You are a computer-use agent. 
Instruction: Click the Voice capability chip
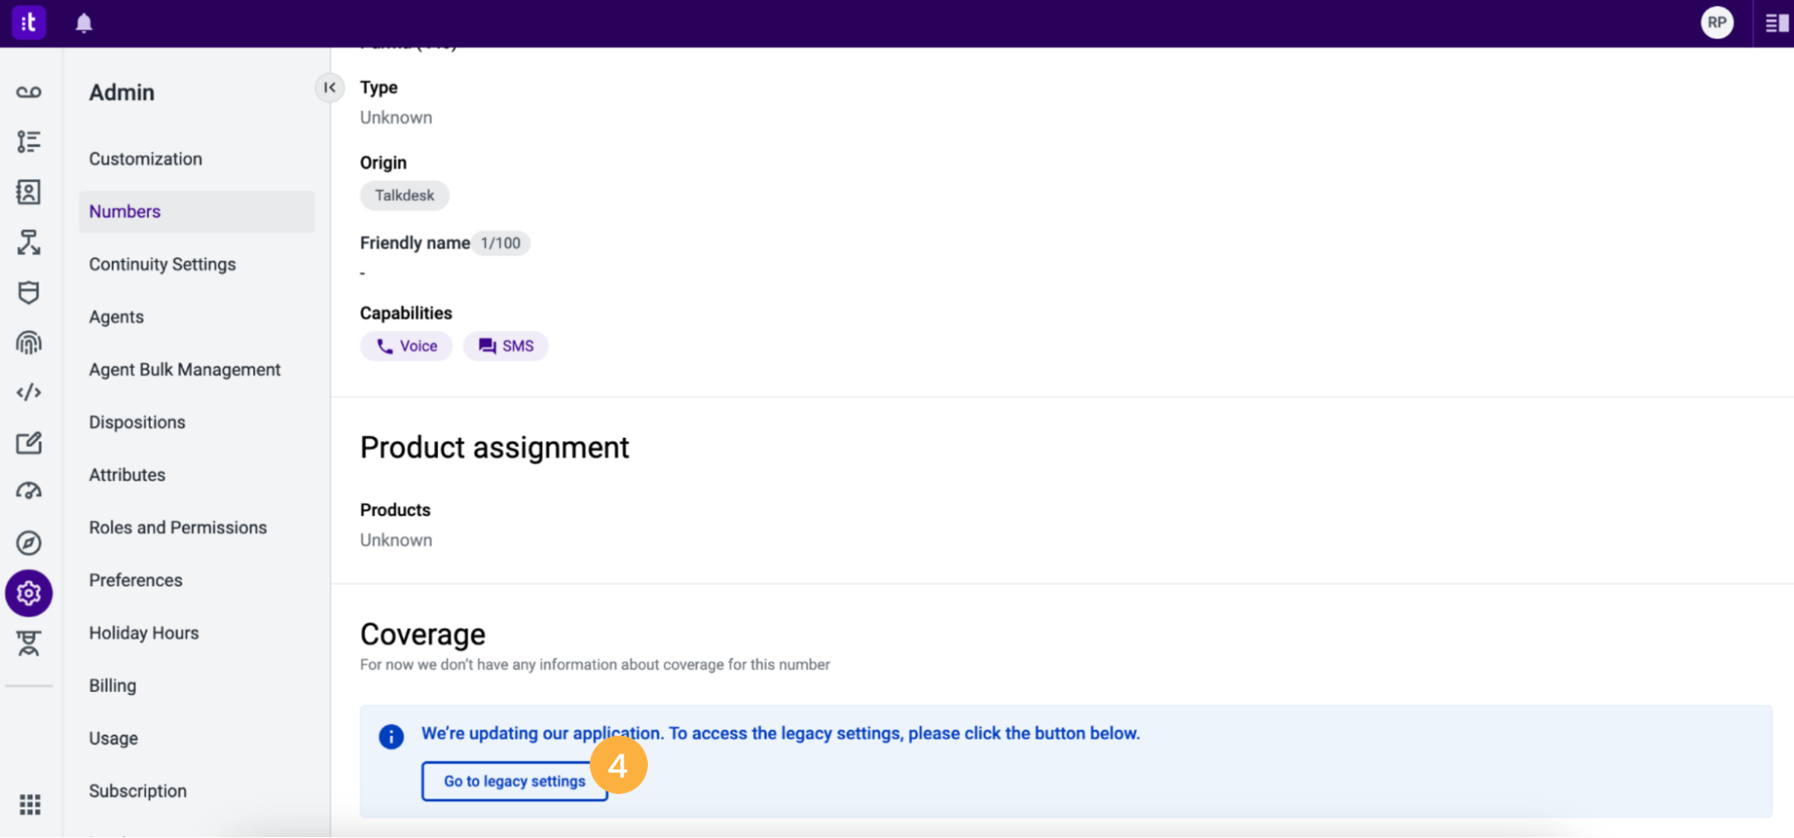point(406,346)
